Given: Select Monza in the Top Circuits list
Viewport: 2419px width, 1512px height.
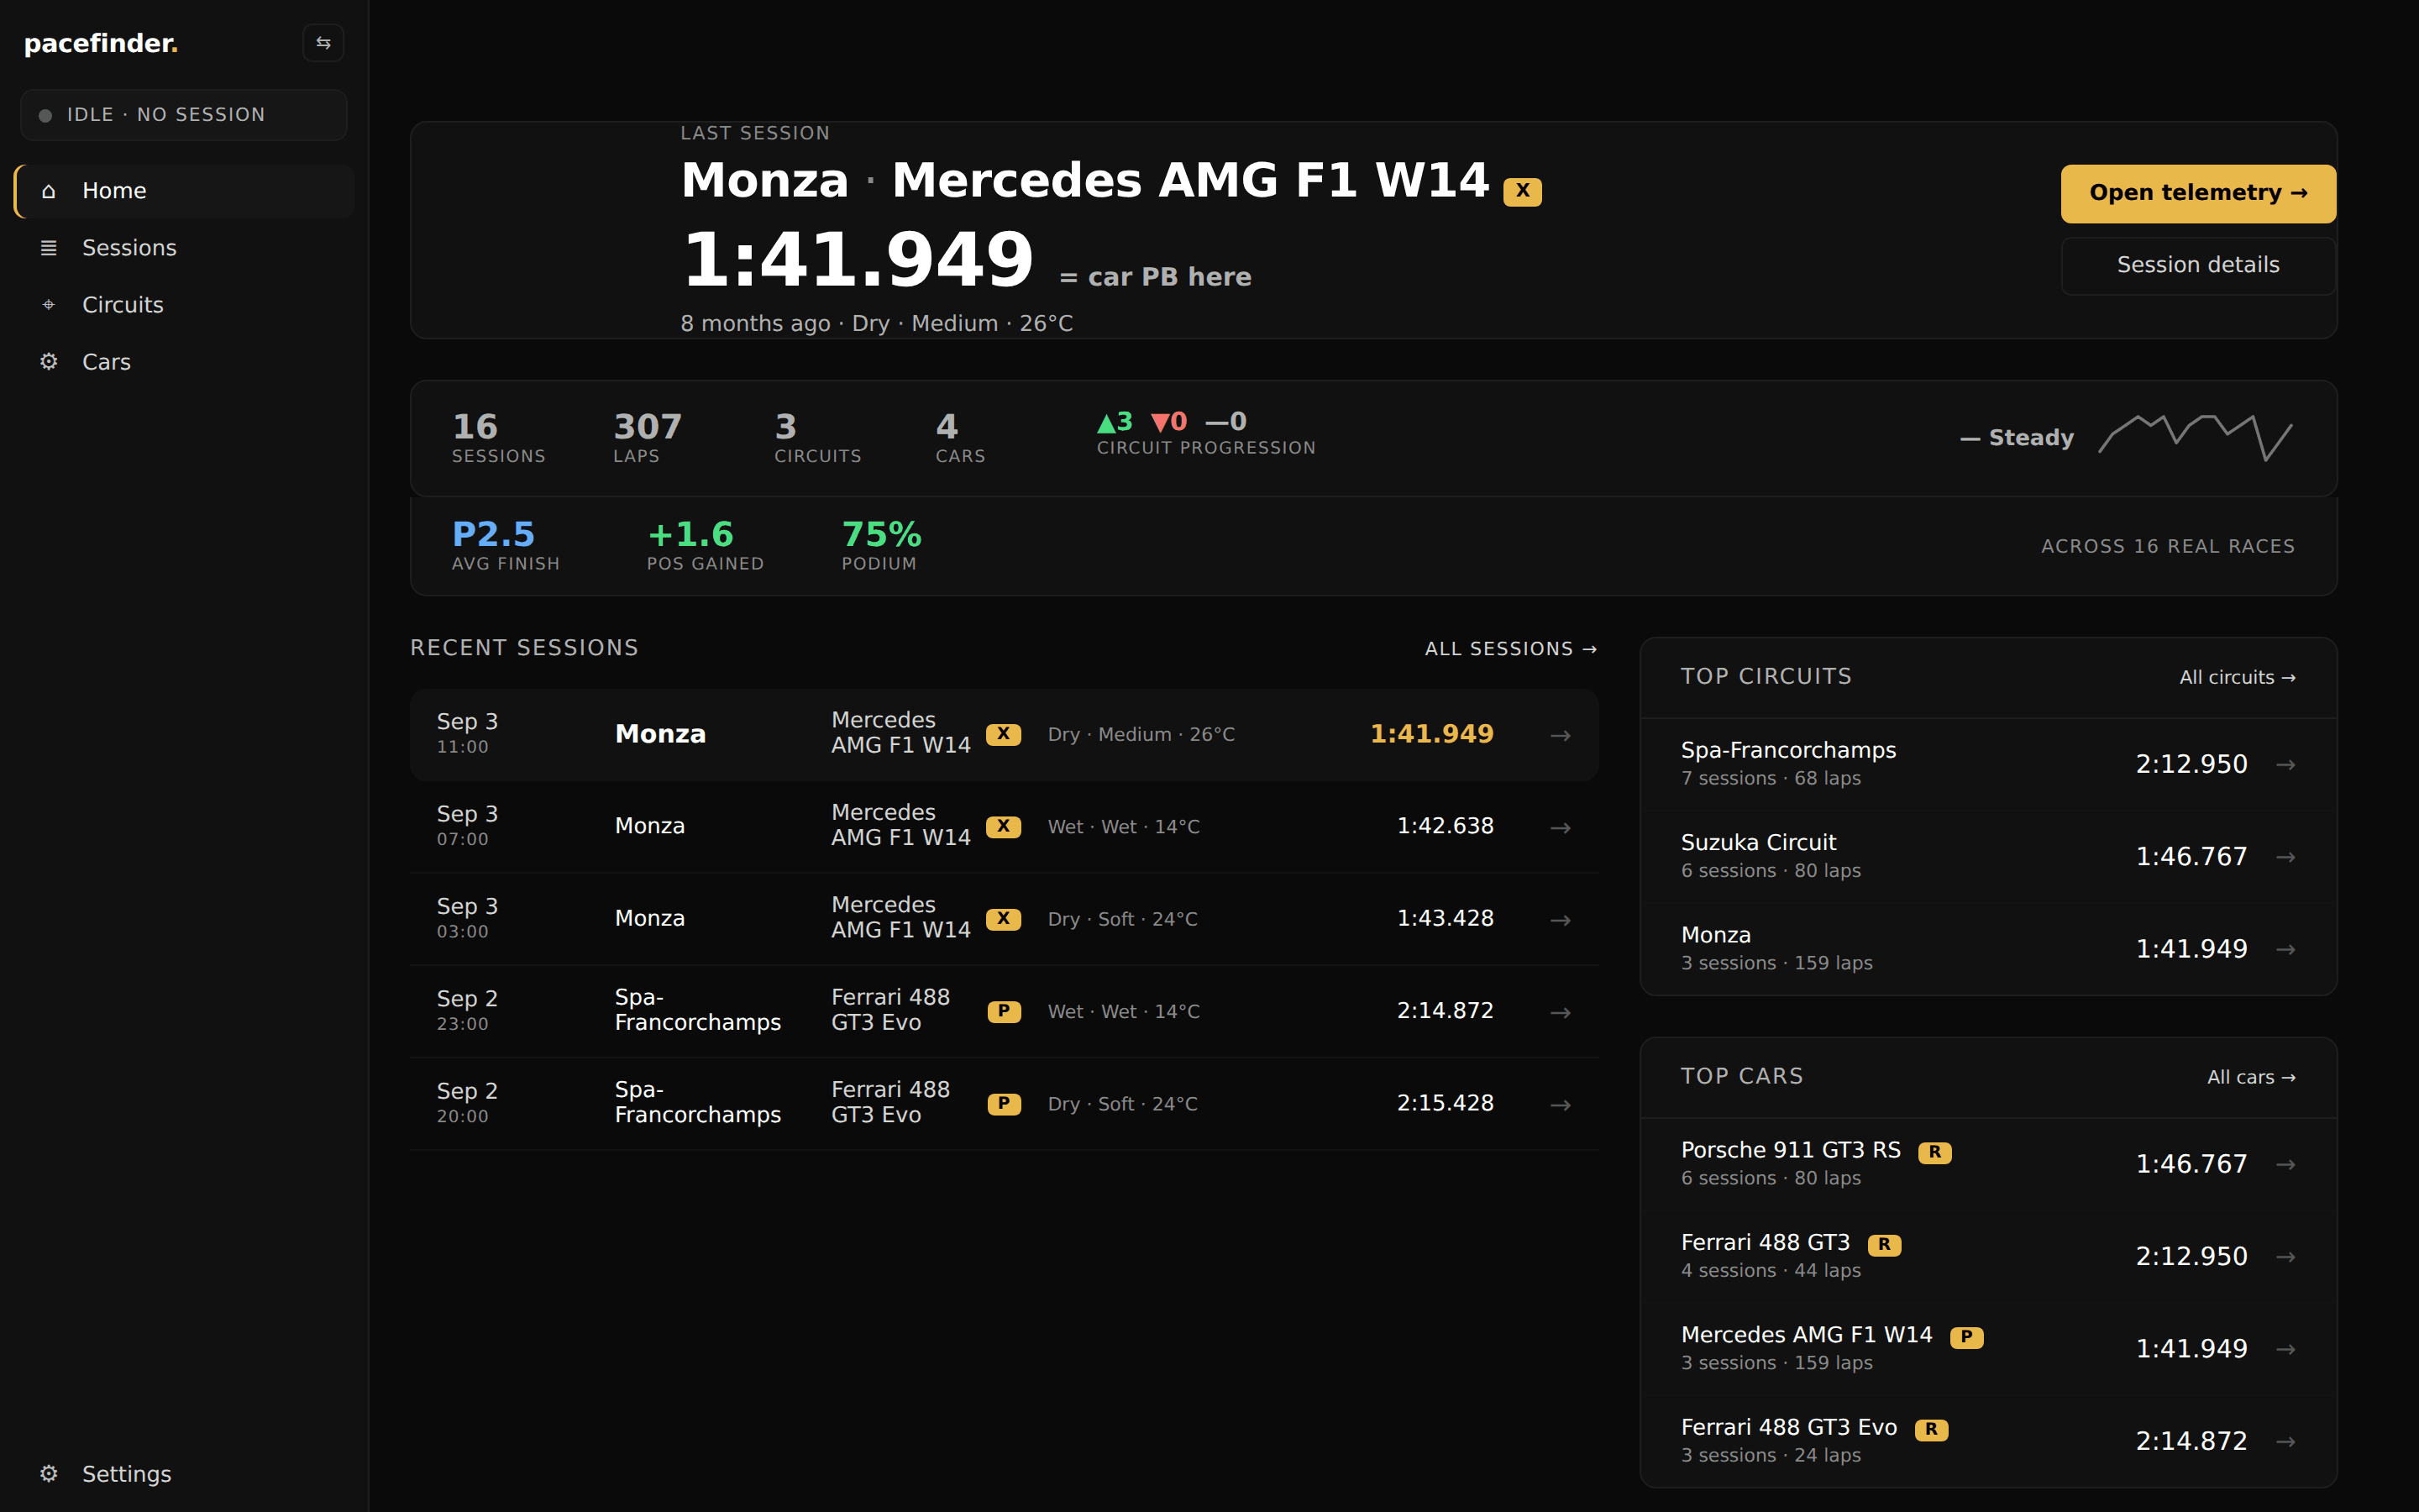Looking at the screenshot, I should [x=1988, y=949].
